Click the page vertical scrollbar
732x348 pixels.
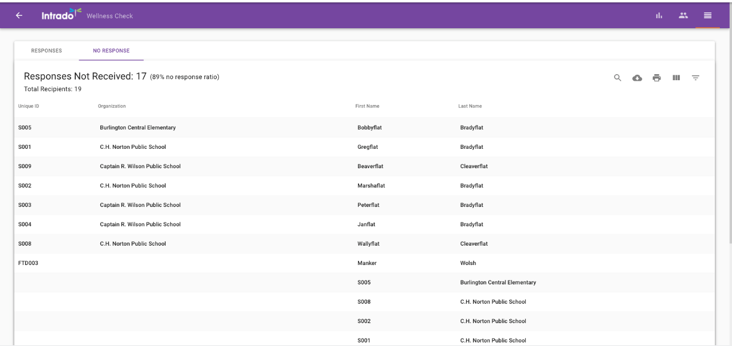pyautogui.click(x=729, y=166)
